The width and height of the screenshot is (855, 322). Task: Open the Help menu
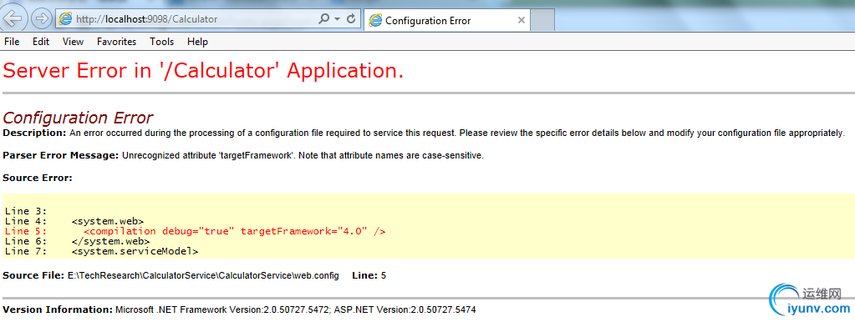pyautogui.click(x=197, y=42)
